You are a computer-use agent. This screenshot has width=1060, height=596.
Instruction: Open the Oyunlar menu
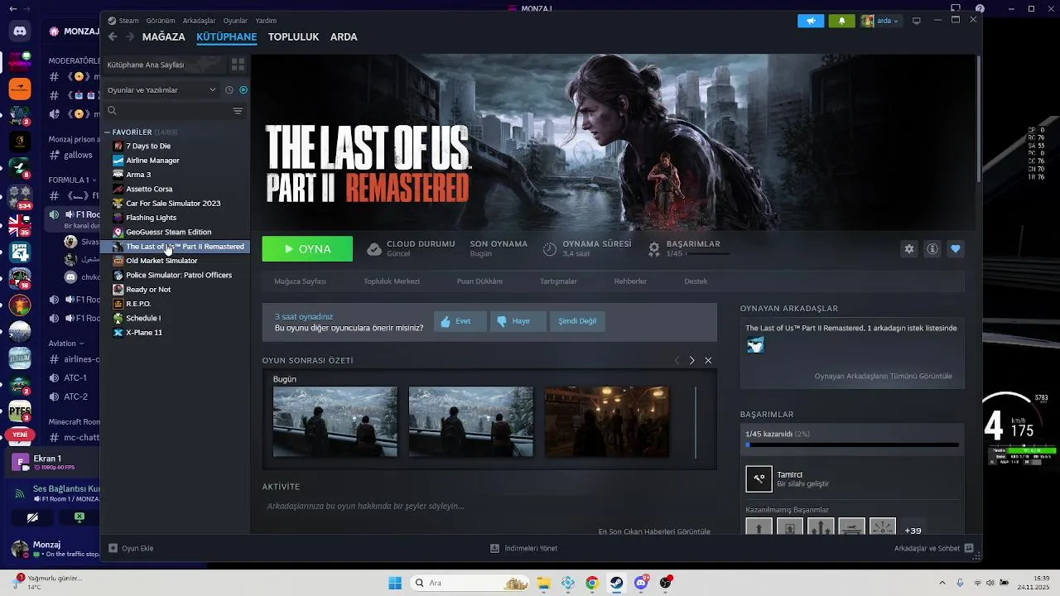click(235, 21)
